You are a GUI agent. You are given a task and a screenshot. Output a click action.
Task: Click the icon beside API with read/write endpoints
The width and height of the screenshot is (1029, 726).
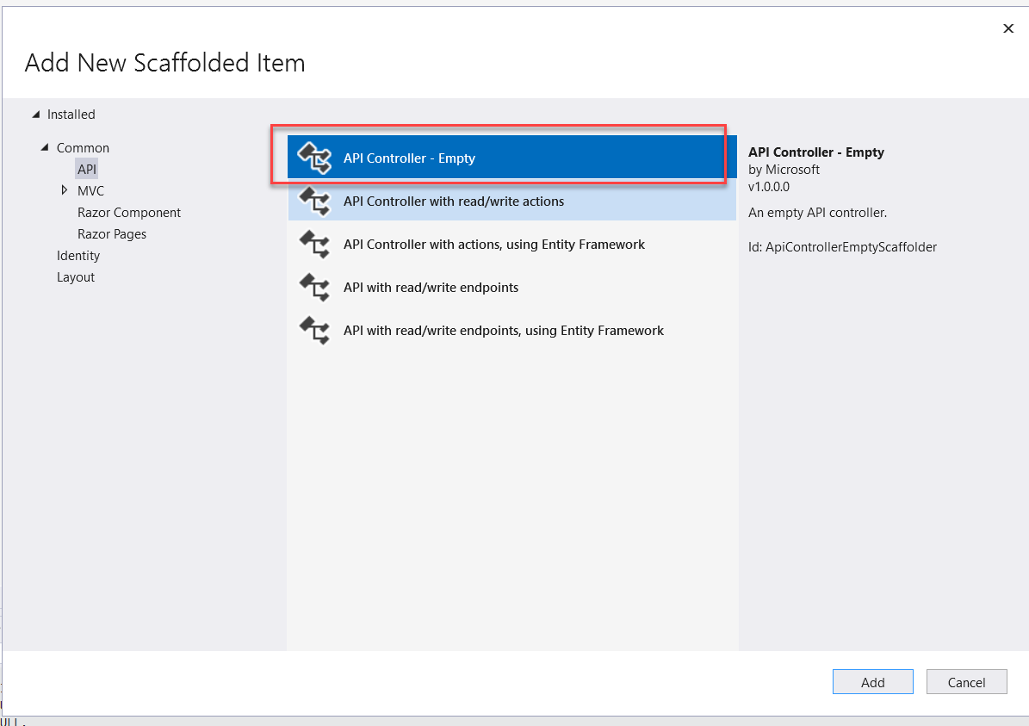(315, 288)
